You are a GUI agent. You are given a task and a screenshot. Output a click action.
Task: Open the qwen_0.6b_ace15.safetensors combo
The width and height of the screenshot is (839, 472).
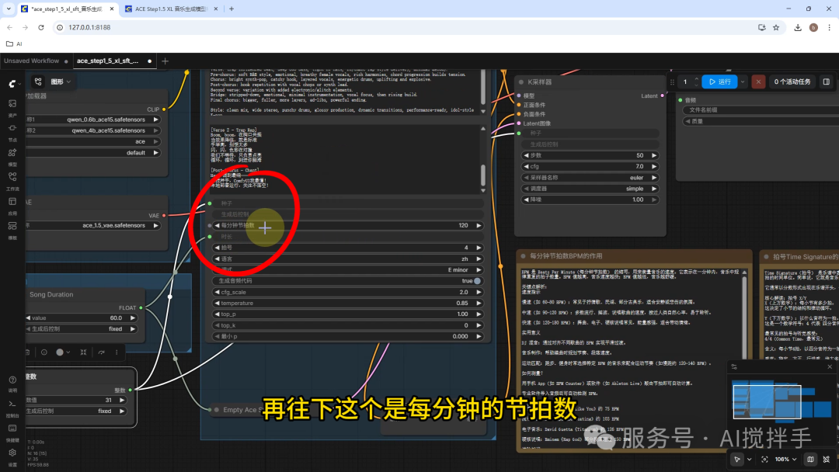(x=93, y=120)
